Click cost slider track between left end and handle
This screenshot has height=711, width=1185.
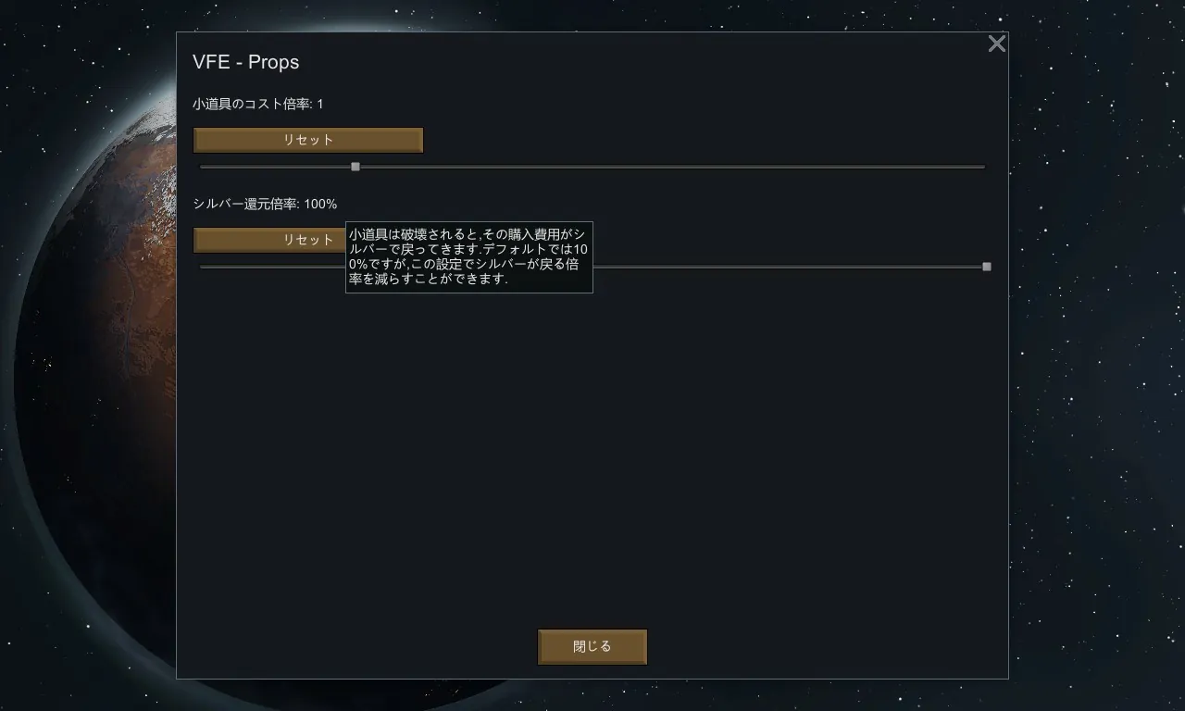point(278,167)
